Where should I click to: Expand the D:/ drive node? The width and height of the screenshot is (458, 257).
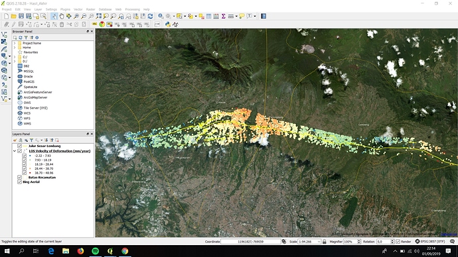15,62
